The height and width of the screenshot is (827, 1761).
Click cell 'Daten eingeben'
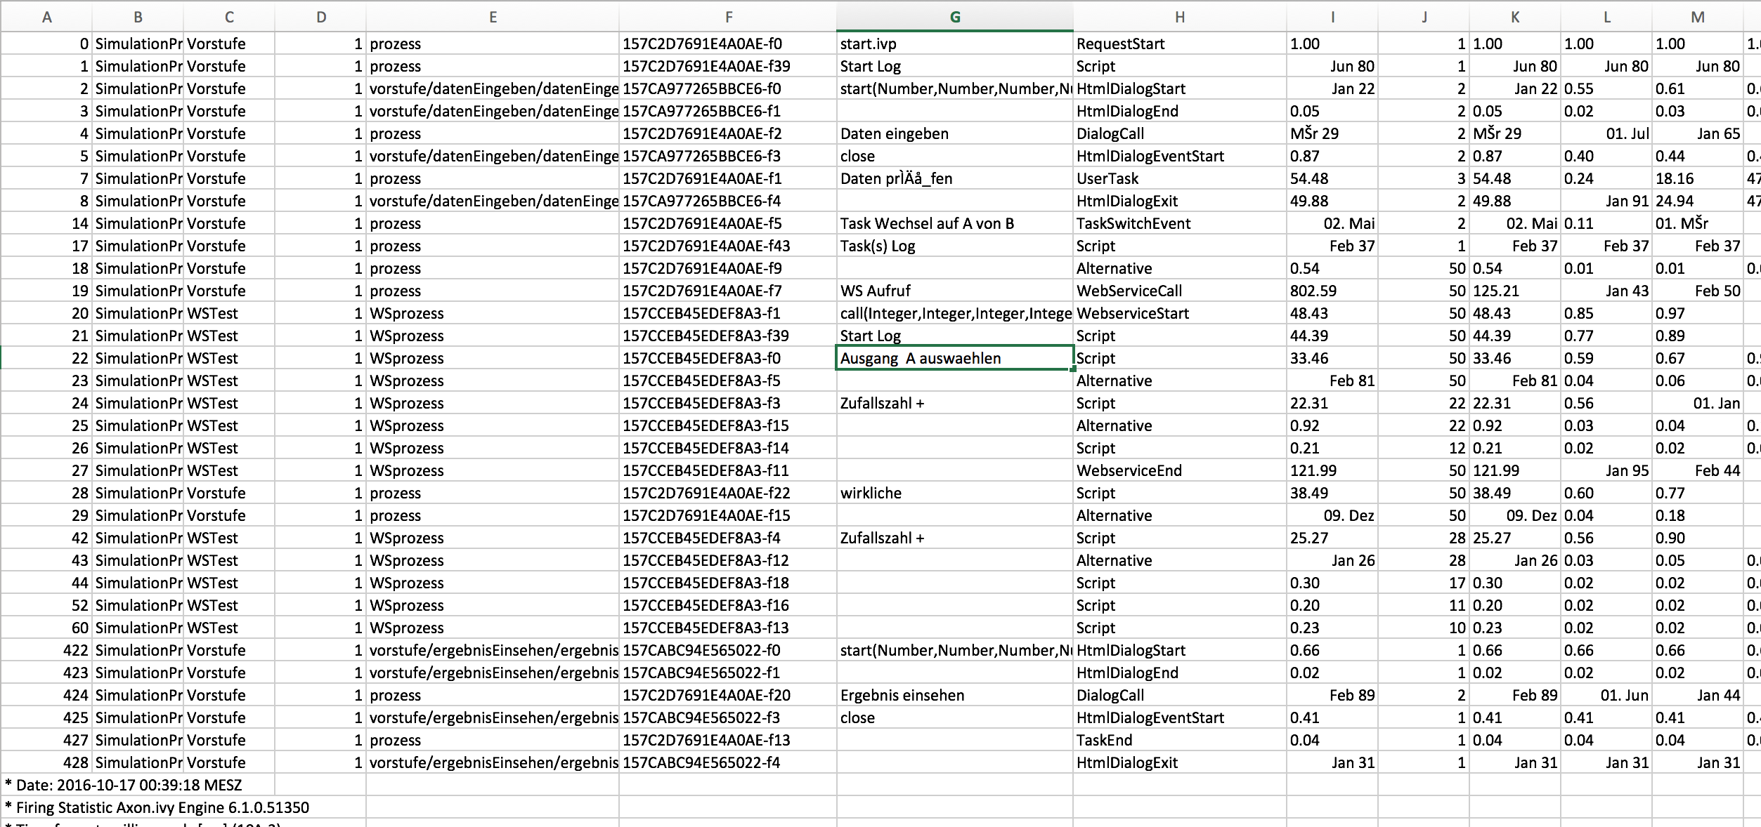pyautogui.click(x=955, y=133)
